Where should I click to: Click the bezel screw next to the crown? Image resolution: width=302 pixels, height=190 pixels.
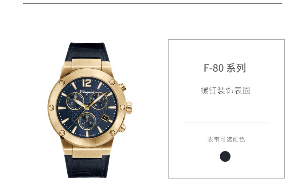(x=122, y=108)
